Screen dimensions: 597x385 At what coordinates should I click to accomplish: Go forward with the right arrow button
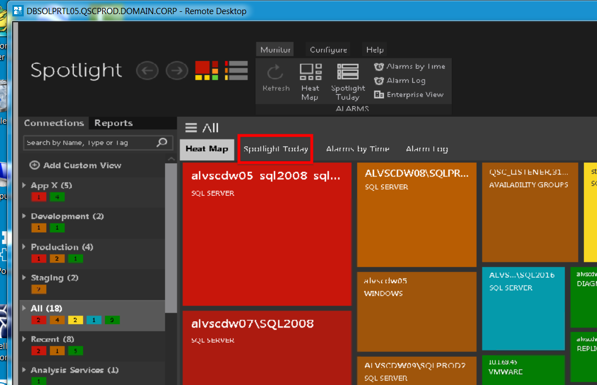(177, 71)
